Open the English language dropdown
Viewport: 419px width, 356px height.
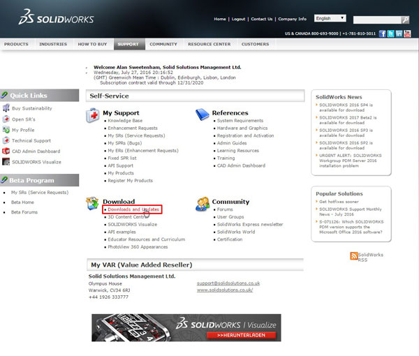pyautogui.click(x=330, y=18)
